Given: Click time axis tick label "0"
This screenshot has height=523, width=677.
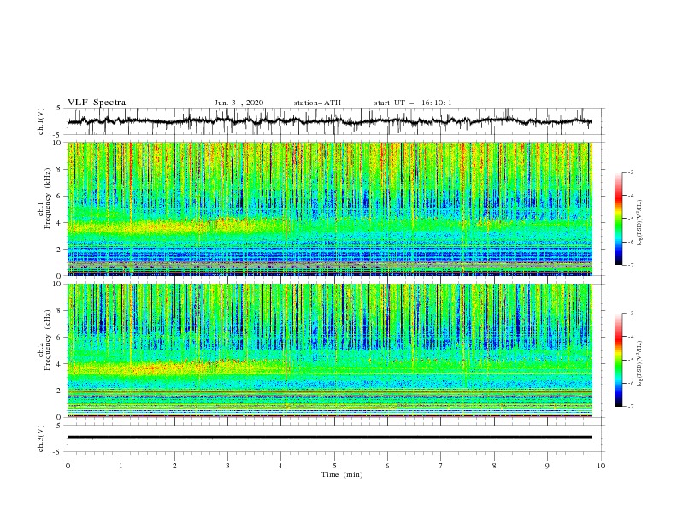Looking at the screenshot, I should [68, 466].
